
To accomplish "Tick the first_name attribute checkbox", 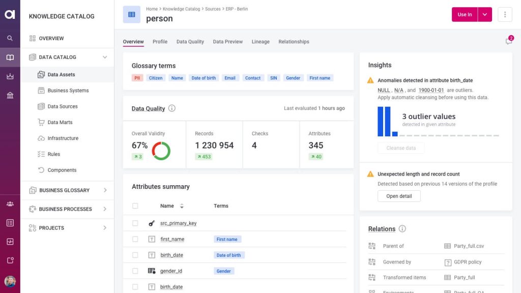I will (x=135, y=239).
